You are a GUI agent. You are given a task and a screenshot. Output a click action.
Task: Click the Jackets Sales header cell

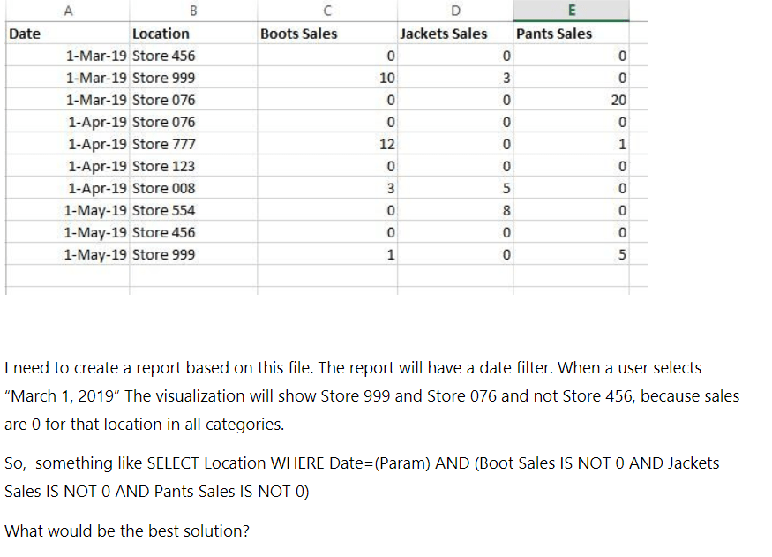point(443,34)
